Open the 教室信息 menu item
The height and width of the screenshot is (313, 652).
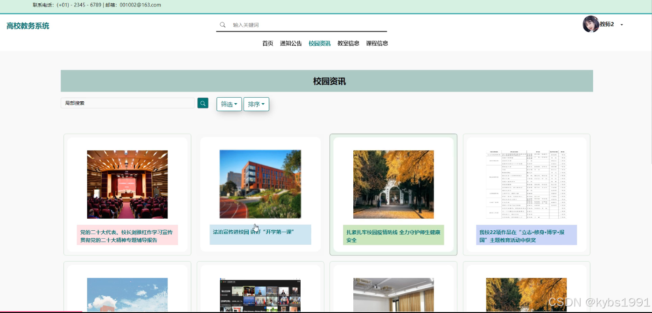348,43
